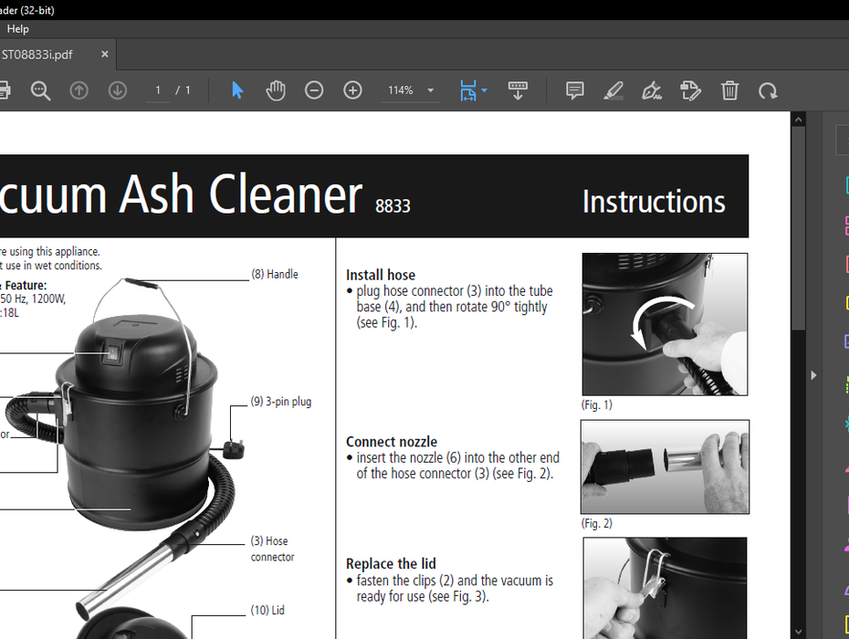
Task: Open the Help menu
Action: pos(17,28)
